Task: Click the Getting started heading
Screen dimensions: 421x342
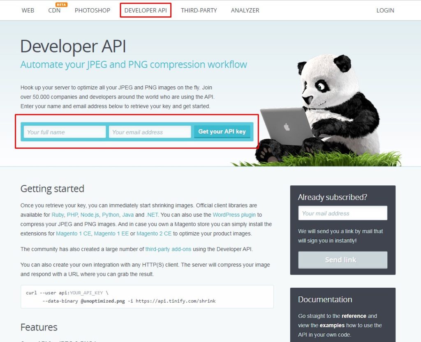Action: 52,189
